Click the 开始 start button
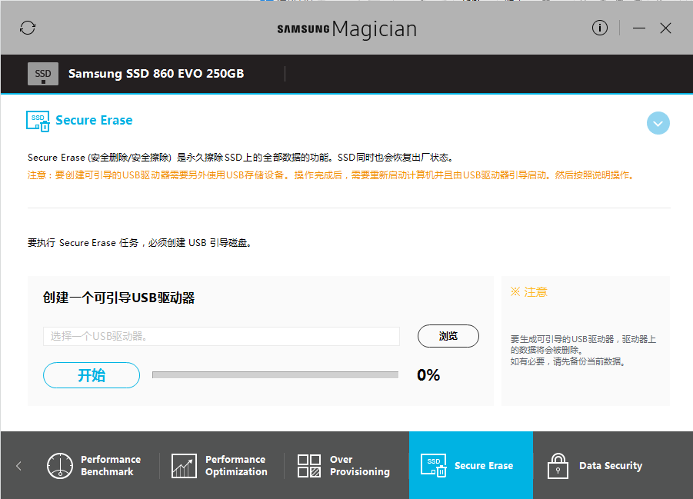Viewport: 693px width, 499px height. pyautogui.click(x=92, y=375)
